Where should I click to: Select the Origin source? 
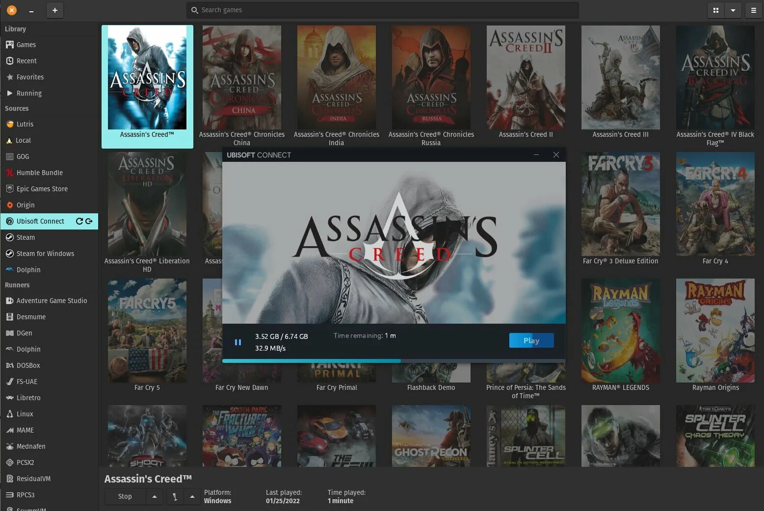(x=49, y=205)
